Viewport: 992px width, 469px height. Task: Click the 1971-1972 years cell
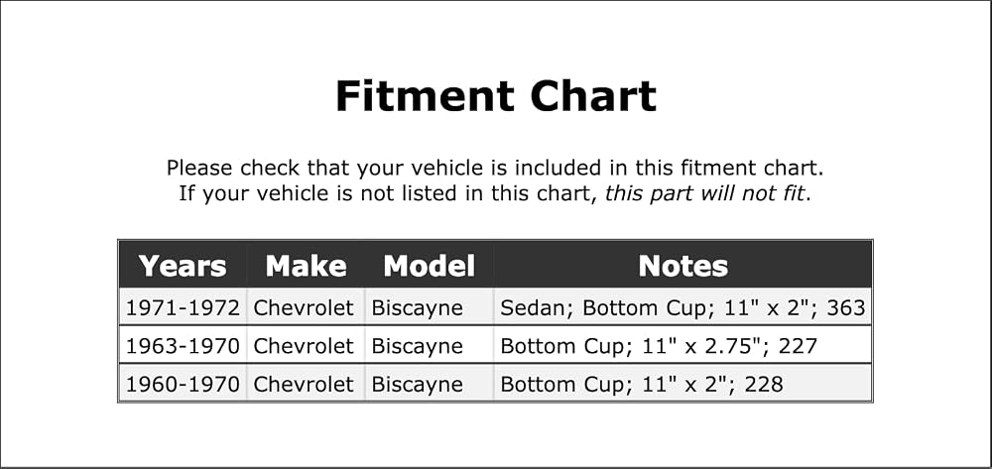[x=183, y=307]
